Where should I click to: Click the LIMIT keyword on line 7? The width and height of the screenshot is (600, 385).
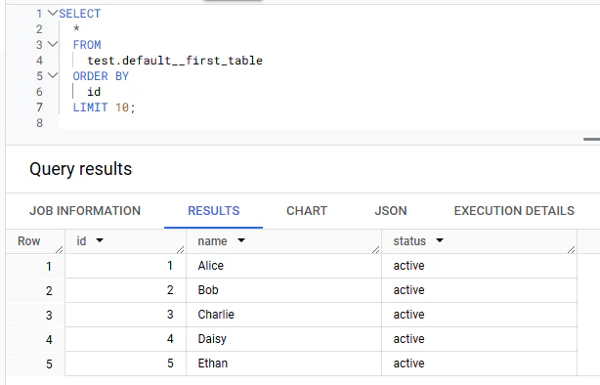pyautogui.click(x=90, y=107)
